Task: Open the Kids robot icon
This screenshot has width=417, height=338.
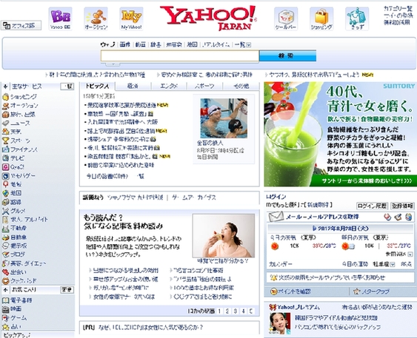Action: [x=357, y=18]
